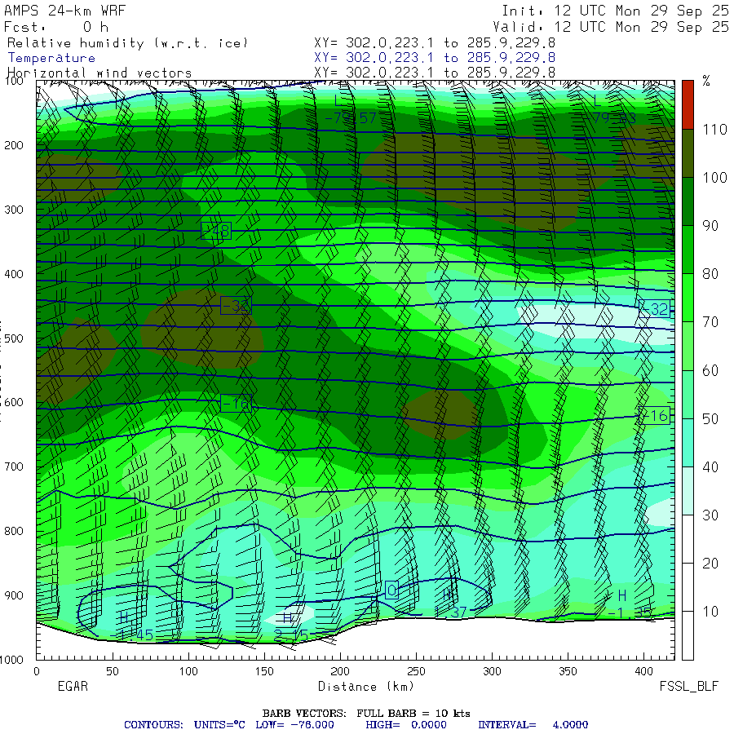Click the pressure axis 700 label
Viewport: 734px width, 734px height.
tap(14, 466)
